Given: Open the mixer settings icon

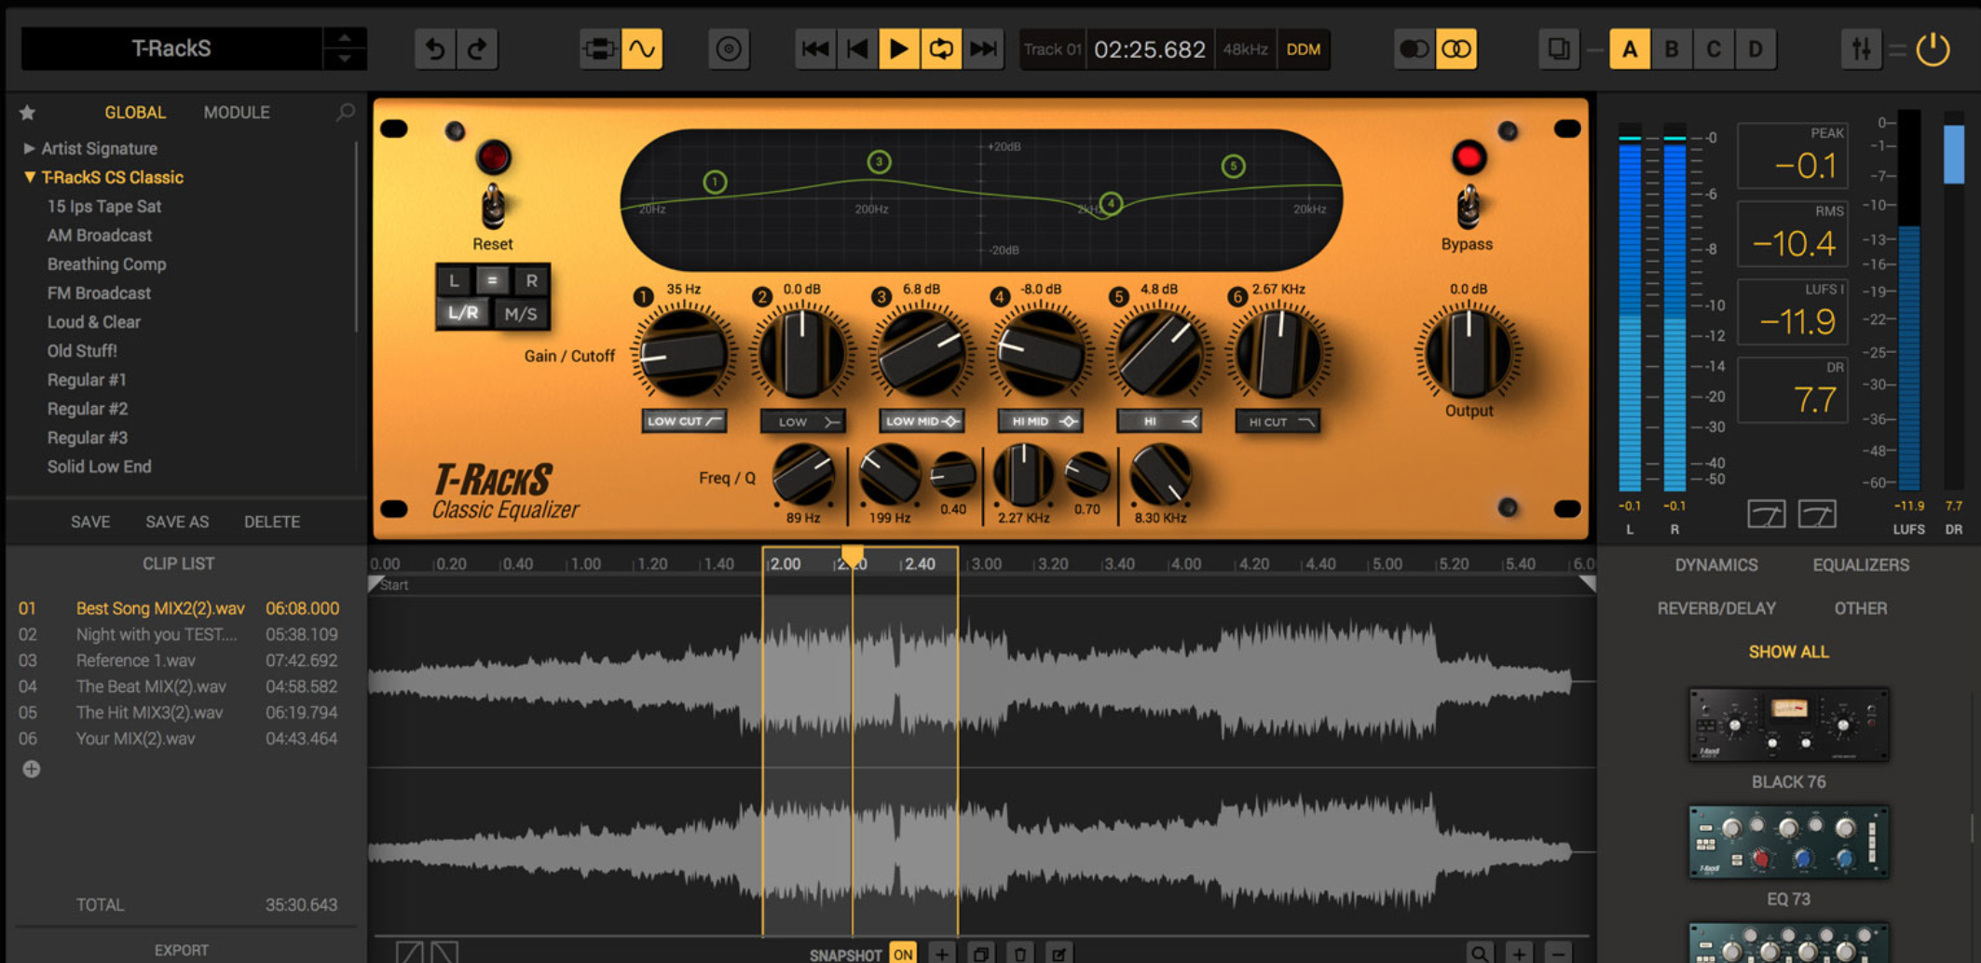Looking at the screenshot, I should (x=1861, y=48).
